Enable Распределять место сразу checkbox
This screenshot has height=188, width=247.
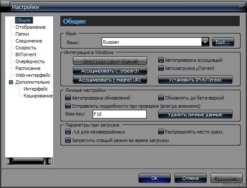coord(161,132)
